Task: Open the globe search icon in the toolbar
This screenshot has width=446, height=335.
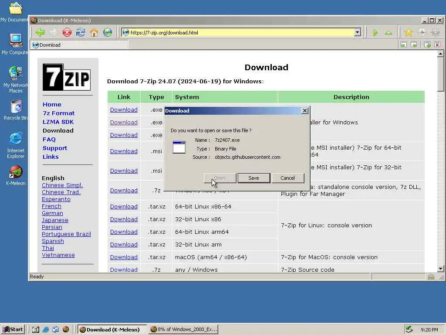Action: pos(108,32)
